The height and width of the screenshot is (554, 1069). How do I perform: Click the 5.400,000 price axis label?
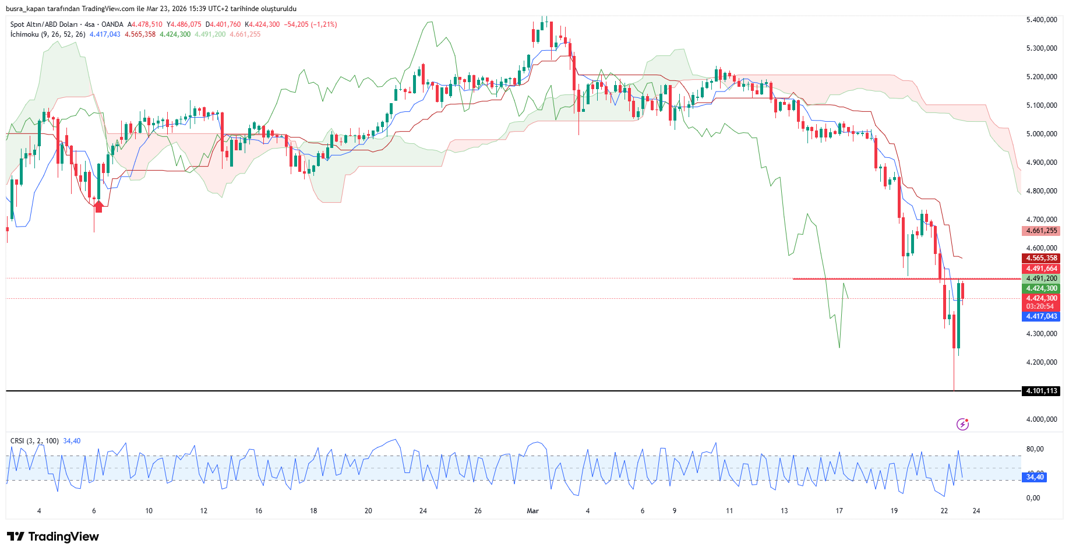click(x=1041, y=20)
